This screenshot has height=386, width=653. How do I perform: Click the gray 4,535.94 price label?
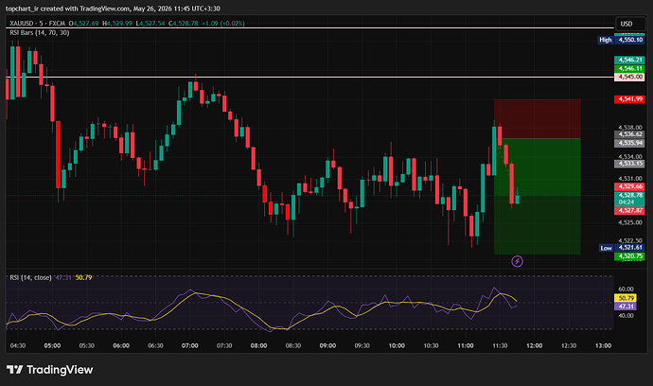coord(629,143)
